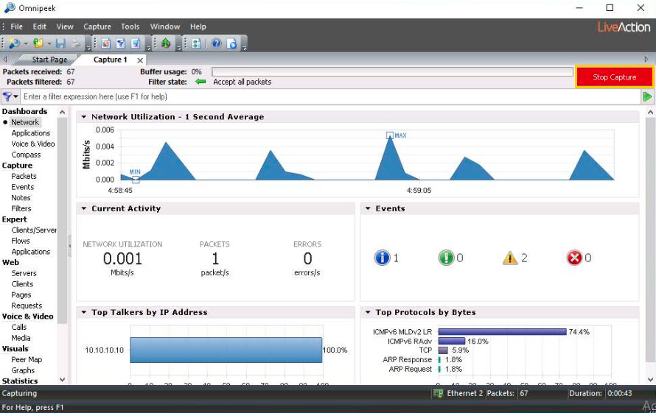
Task: Select Network dashboard in sidebar
Action: 25,122
